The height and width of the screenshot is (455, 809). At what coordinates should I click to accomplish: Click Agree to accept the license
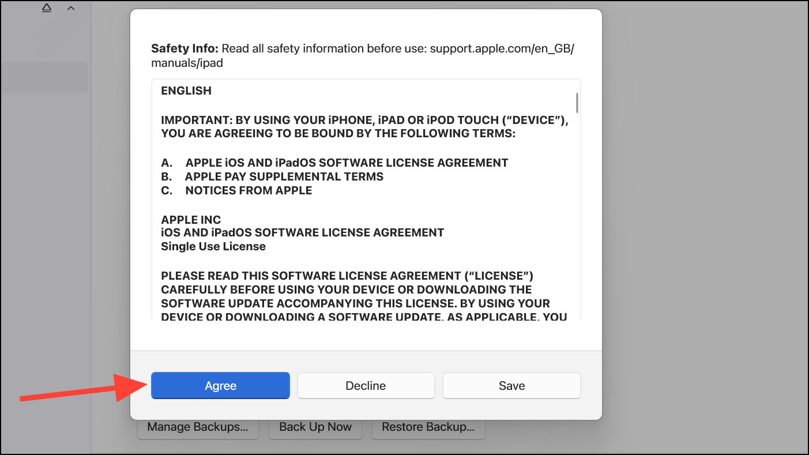coord(220,385)
